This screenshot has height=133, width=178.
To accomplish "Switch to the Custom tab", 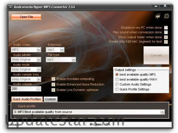I will [50, 99].
